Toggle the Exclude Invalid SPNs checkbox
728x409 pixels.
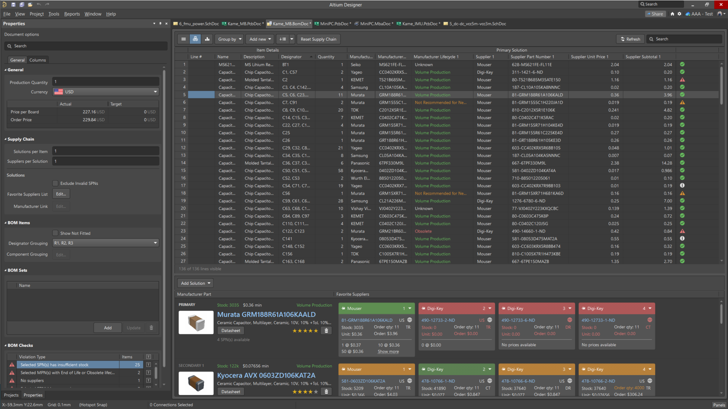[55, 183]
